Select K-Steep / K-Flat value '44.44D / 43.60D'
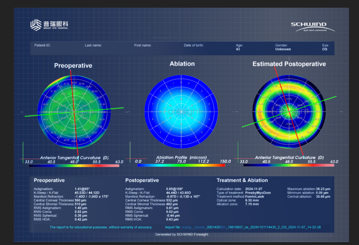Image resolution: width=359 pixels, height=245 pixels. pyautogui.click(x=178, y=193)
